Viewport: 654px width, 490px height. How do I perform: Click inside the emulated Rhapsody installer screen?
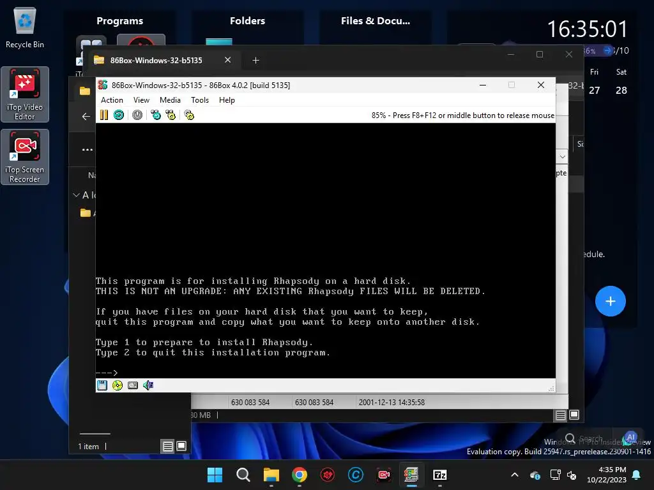pos(325,250)
